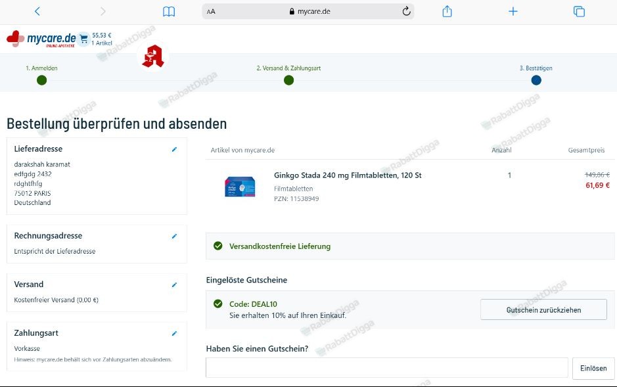Go back with the Safari back arrow

point(37,11)
